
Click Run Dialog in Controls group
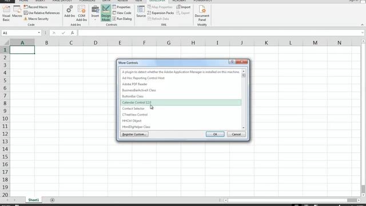pyautogui.click(x=122, y=19)
